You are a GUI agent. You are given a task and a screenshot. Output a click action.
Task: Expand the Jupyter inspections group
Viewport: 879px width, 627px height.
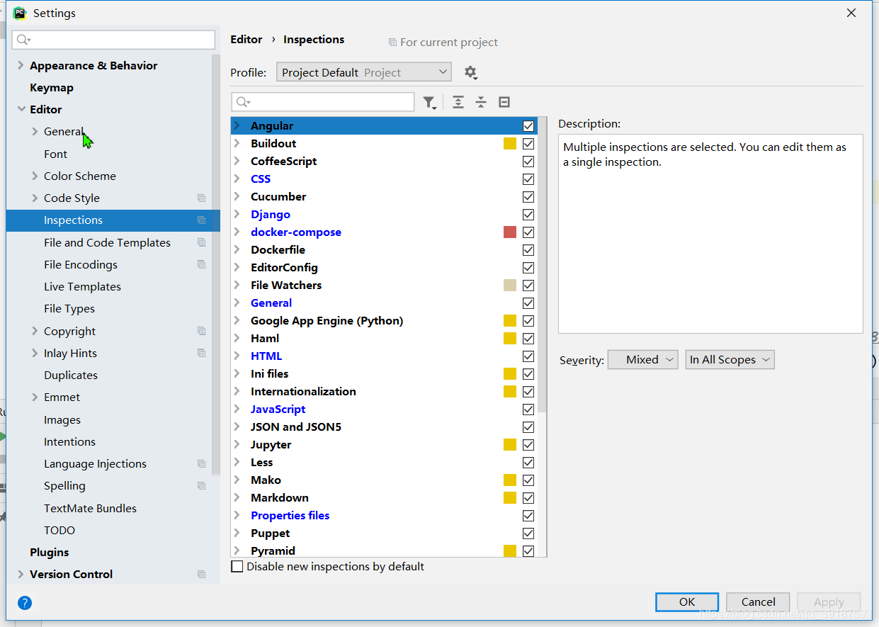pyautogui.click(x=237, y=444)
